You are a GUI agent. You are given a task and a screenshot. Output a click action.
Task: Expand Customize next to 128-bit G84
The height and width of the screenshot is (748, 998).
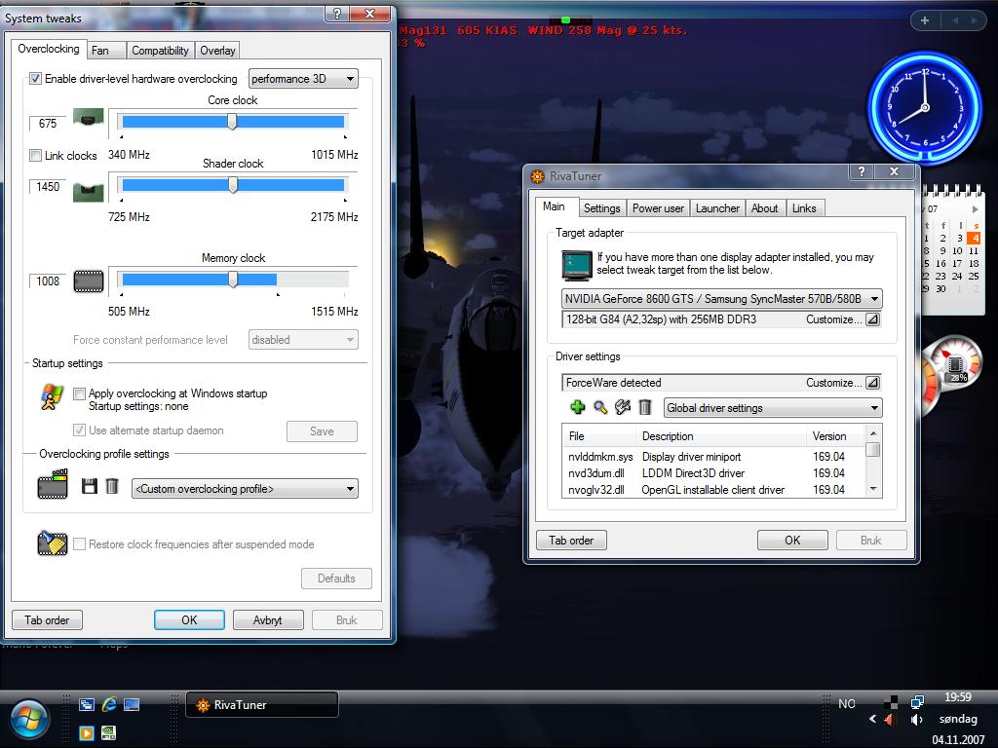tap(872, 319)
